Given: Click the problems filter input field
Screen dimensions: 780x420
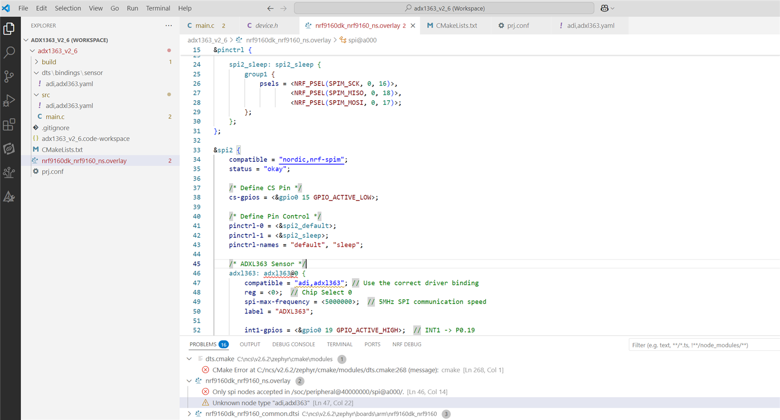Looking at the screenshot, I should click(704, 345).
